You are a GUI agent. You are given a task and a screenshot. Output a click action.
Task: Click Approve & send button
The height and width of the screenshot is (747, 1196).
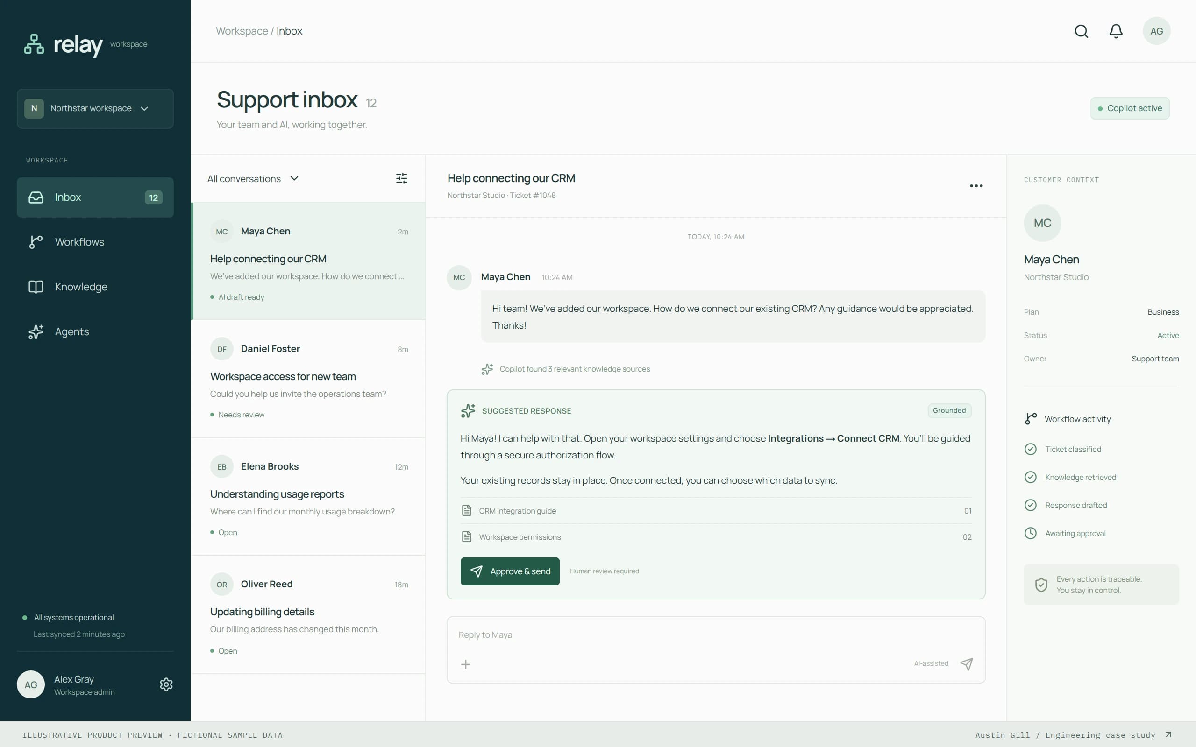click(x=510, y=571)
